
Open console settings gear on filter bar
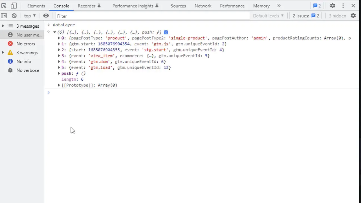click(x=353, y=16)
